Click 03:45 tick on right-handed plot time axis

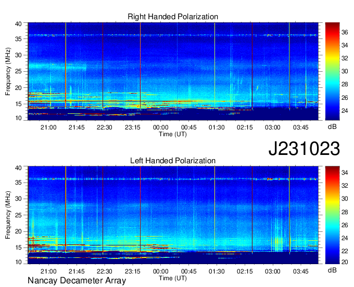pos(301,127)
